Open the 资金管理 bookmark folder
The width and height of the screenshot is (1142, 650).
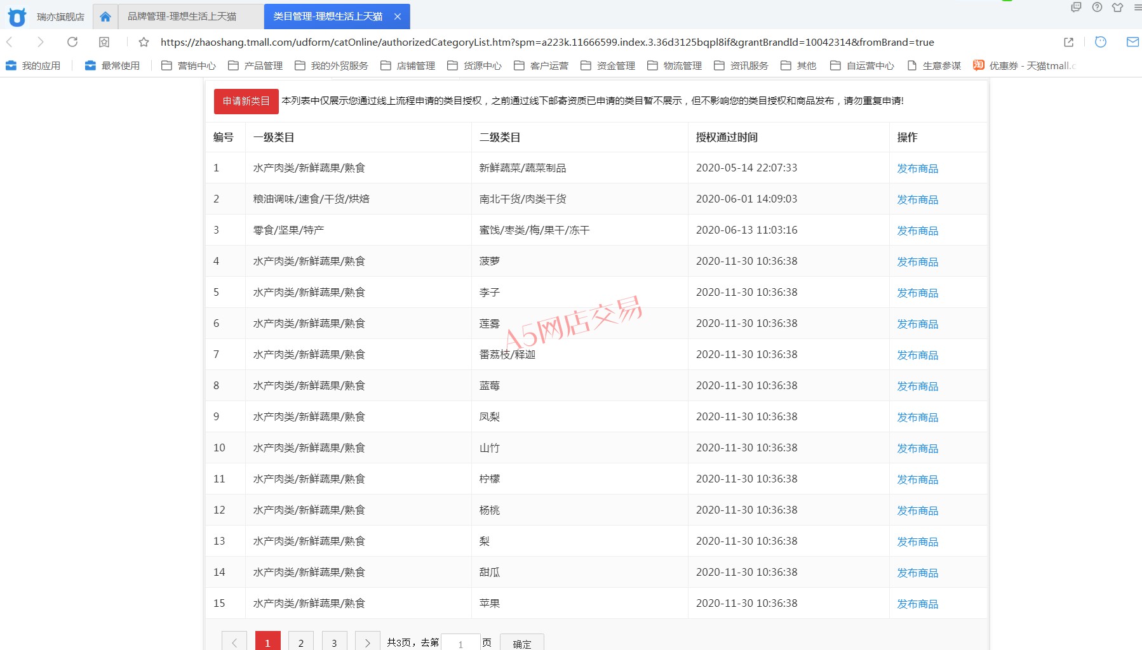click(x=608, y=65)
